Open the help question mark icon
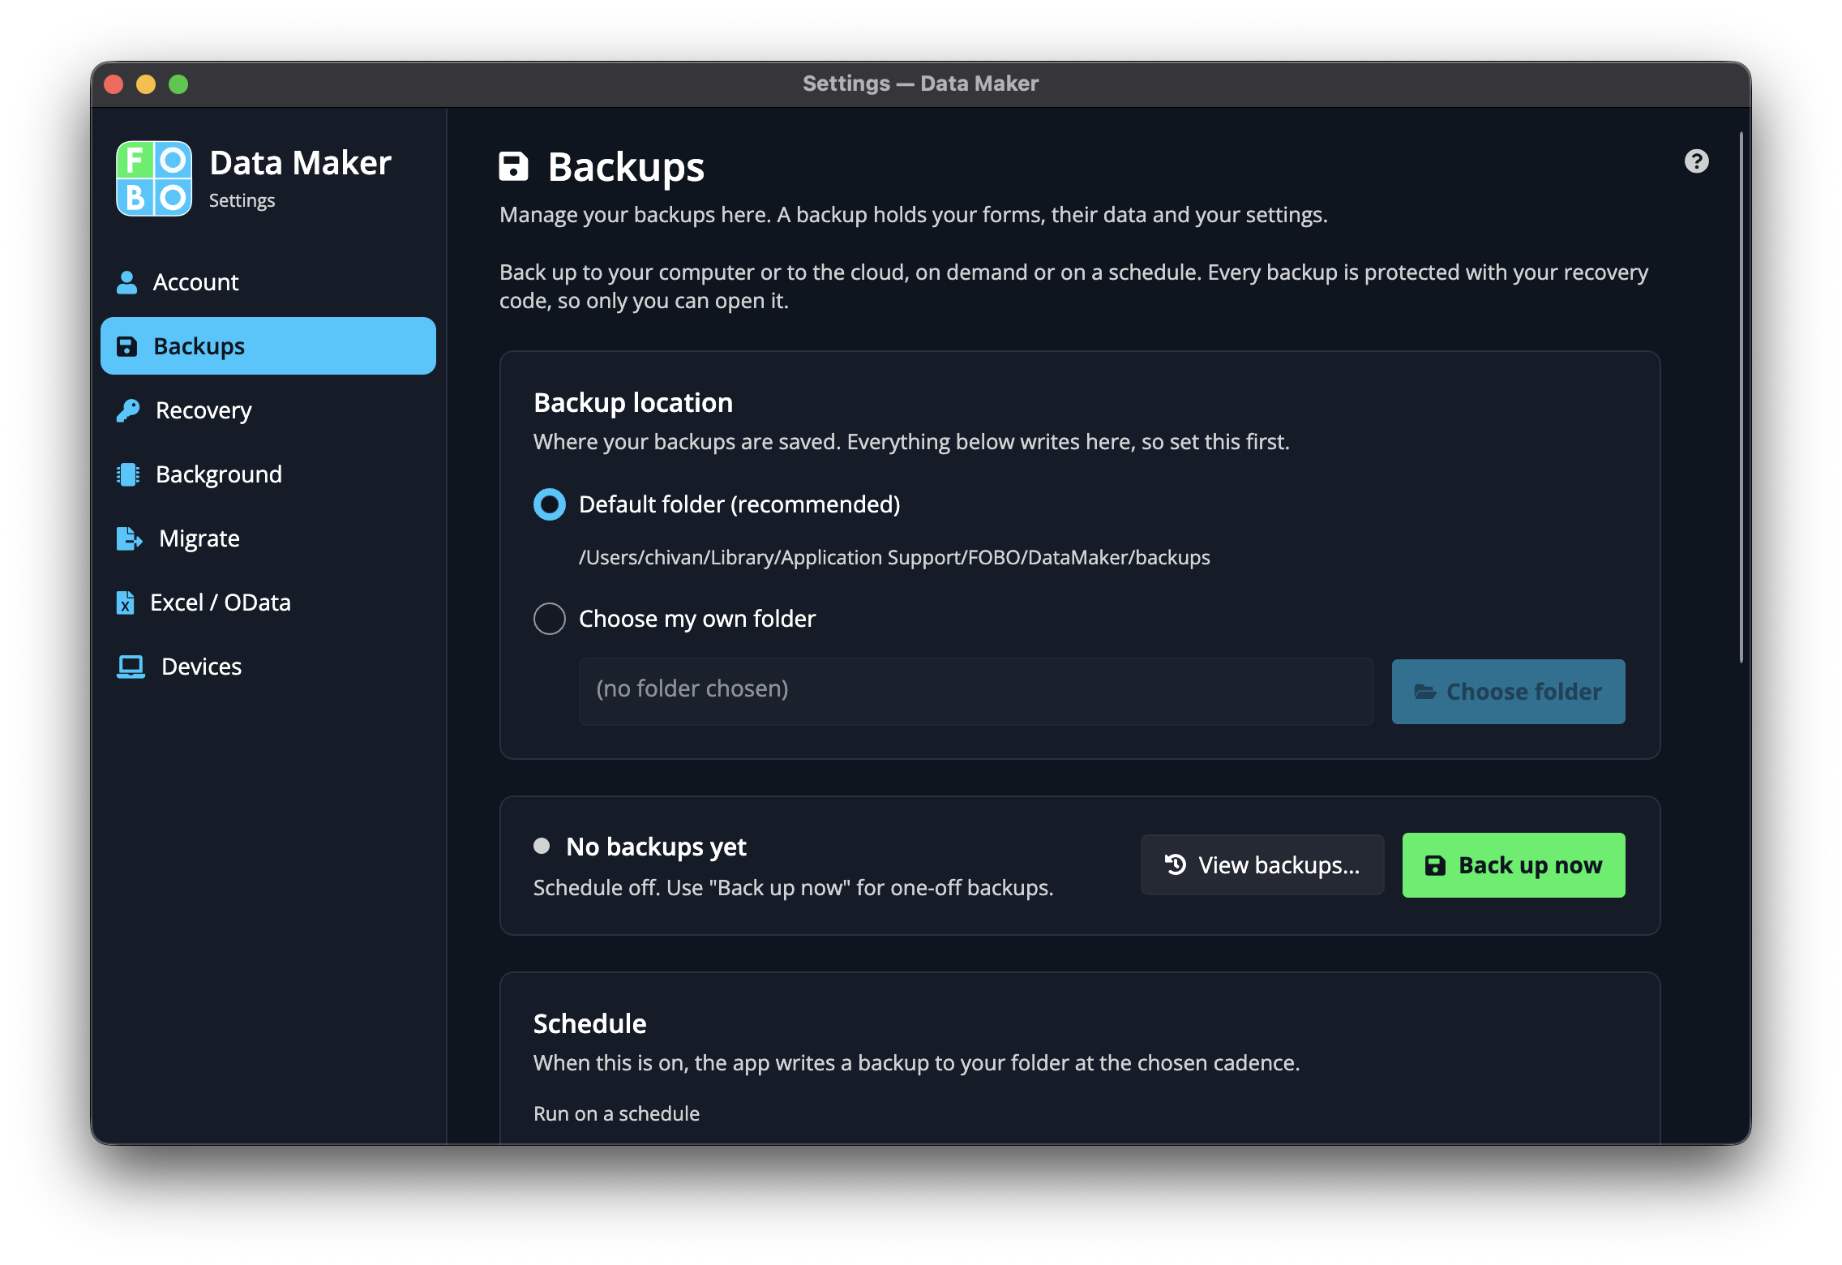 click(x=1696, y=161)
